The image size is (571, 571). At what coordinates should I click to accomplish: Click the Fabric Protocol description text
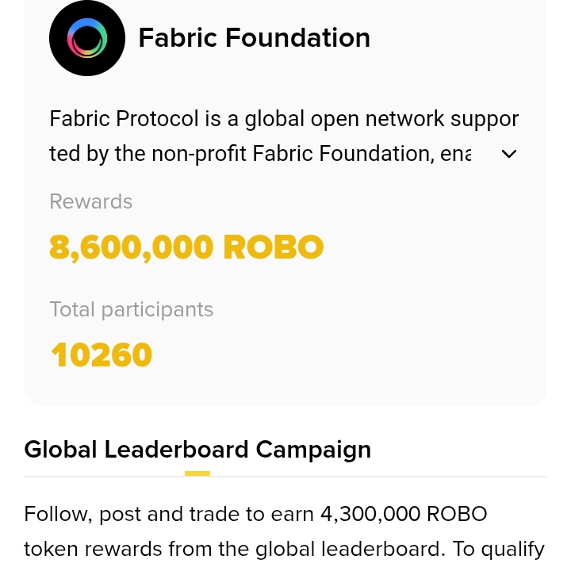(x=284, y=136)
